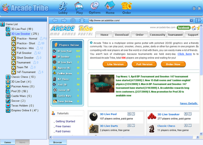Screen dimensions: 203x145
Task: Click the browser stop button
Action: tap(73, 20)
